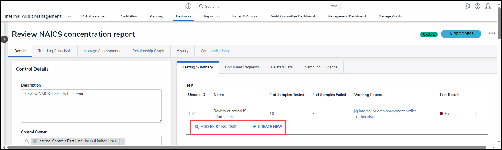Image resolution: width=502 pixels, height=150 pixels.
Task: Remove Internal Controls First Line Users tag
Action: click(x=122, y=141)
